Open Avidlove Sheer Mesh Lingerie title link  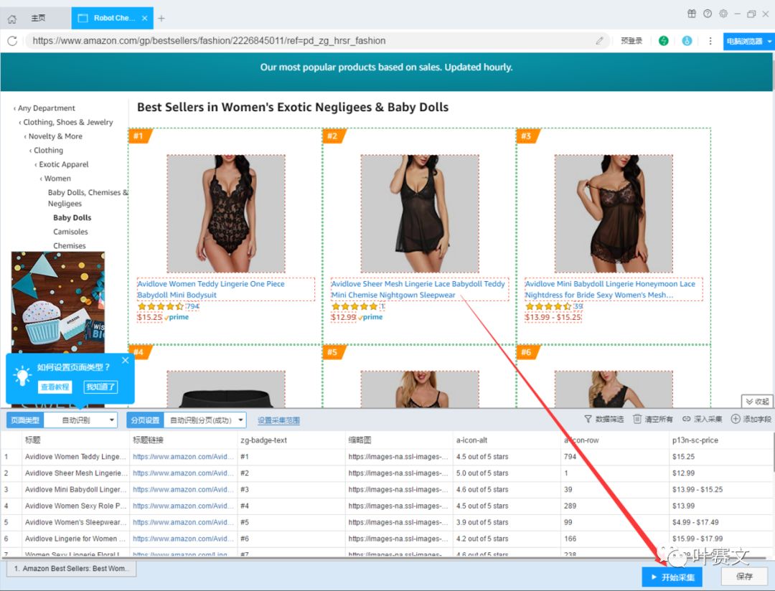click(x=418, y=290)
